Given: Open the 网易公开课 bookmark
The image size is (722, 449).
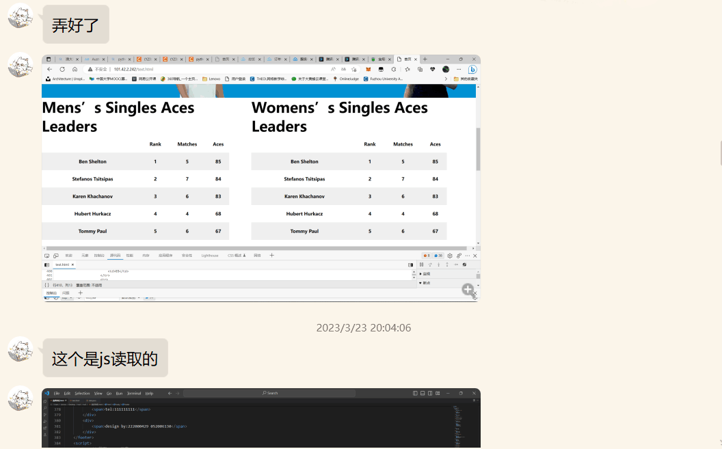Looking at the screenshot, I should [144, 79].
